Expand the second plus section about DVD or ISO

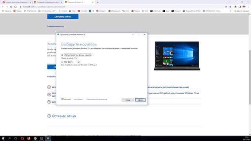[x=49, y=95]
